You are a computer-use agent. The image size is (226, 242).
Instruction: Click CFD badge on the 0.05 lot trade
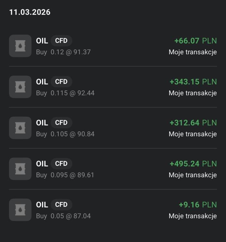click(61, 205)
